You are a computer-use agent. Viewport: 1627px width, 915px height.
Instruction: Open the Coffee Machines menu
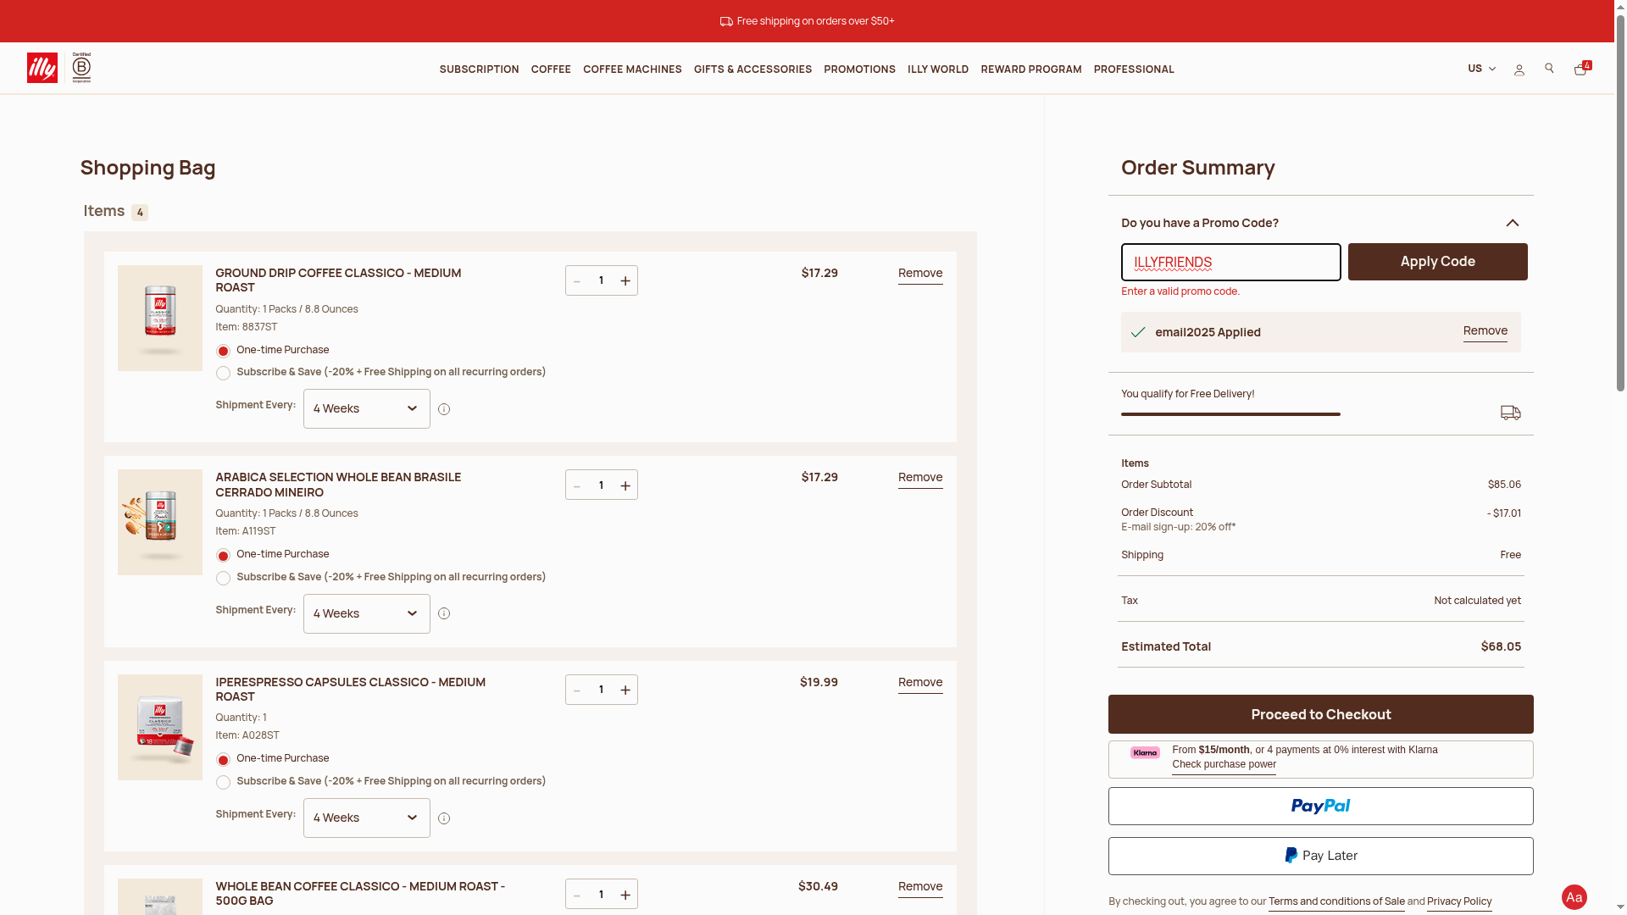click(632, 69)
